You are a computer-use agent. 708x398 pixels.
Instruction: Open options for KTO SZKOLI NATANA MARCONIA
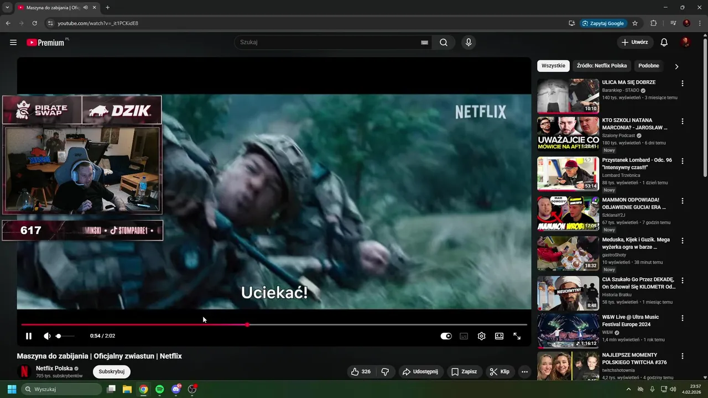[682, 122]
